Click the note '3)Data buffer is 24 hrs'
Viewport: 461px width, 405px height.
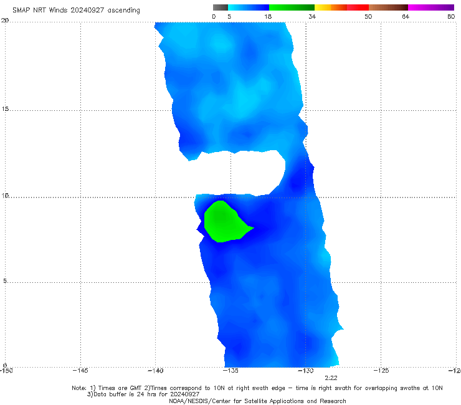point(143,394)
